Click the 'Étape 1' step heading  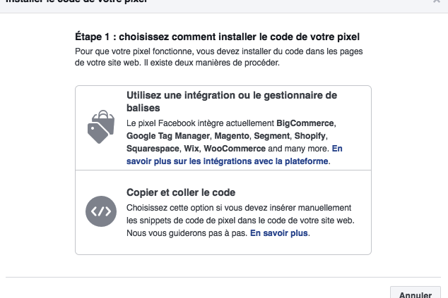pyautogui.click(x=217, y=37)
